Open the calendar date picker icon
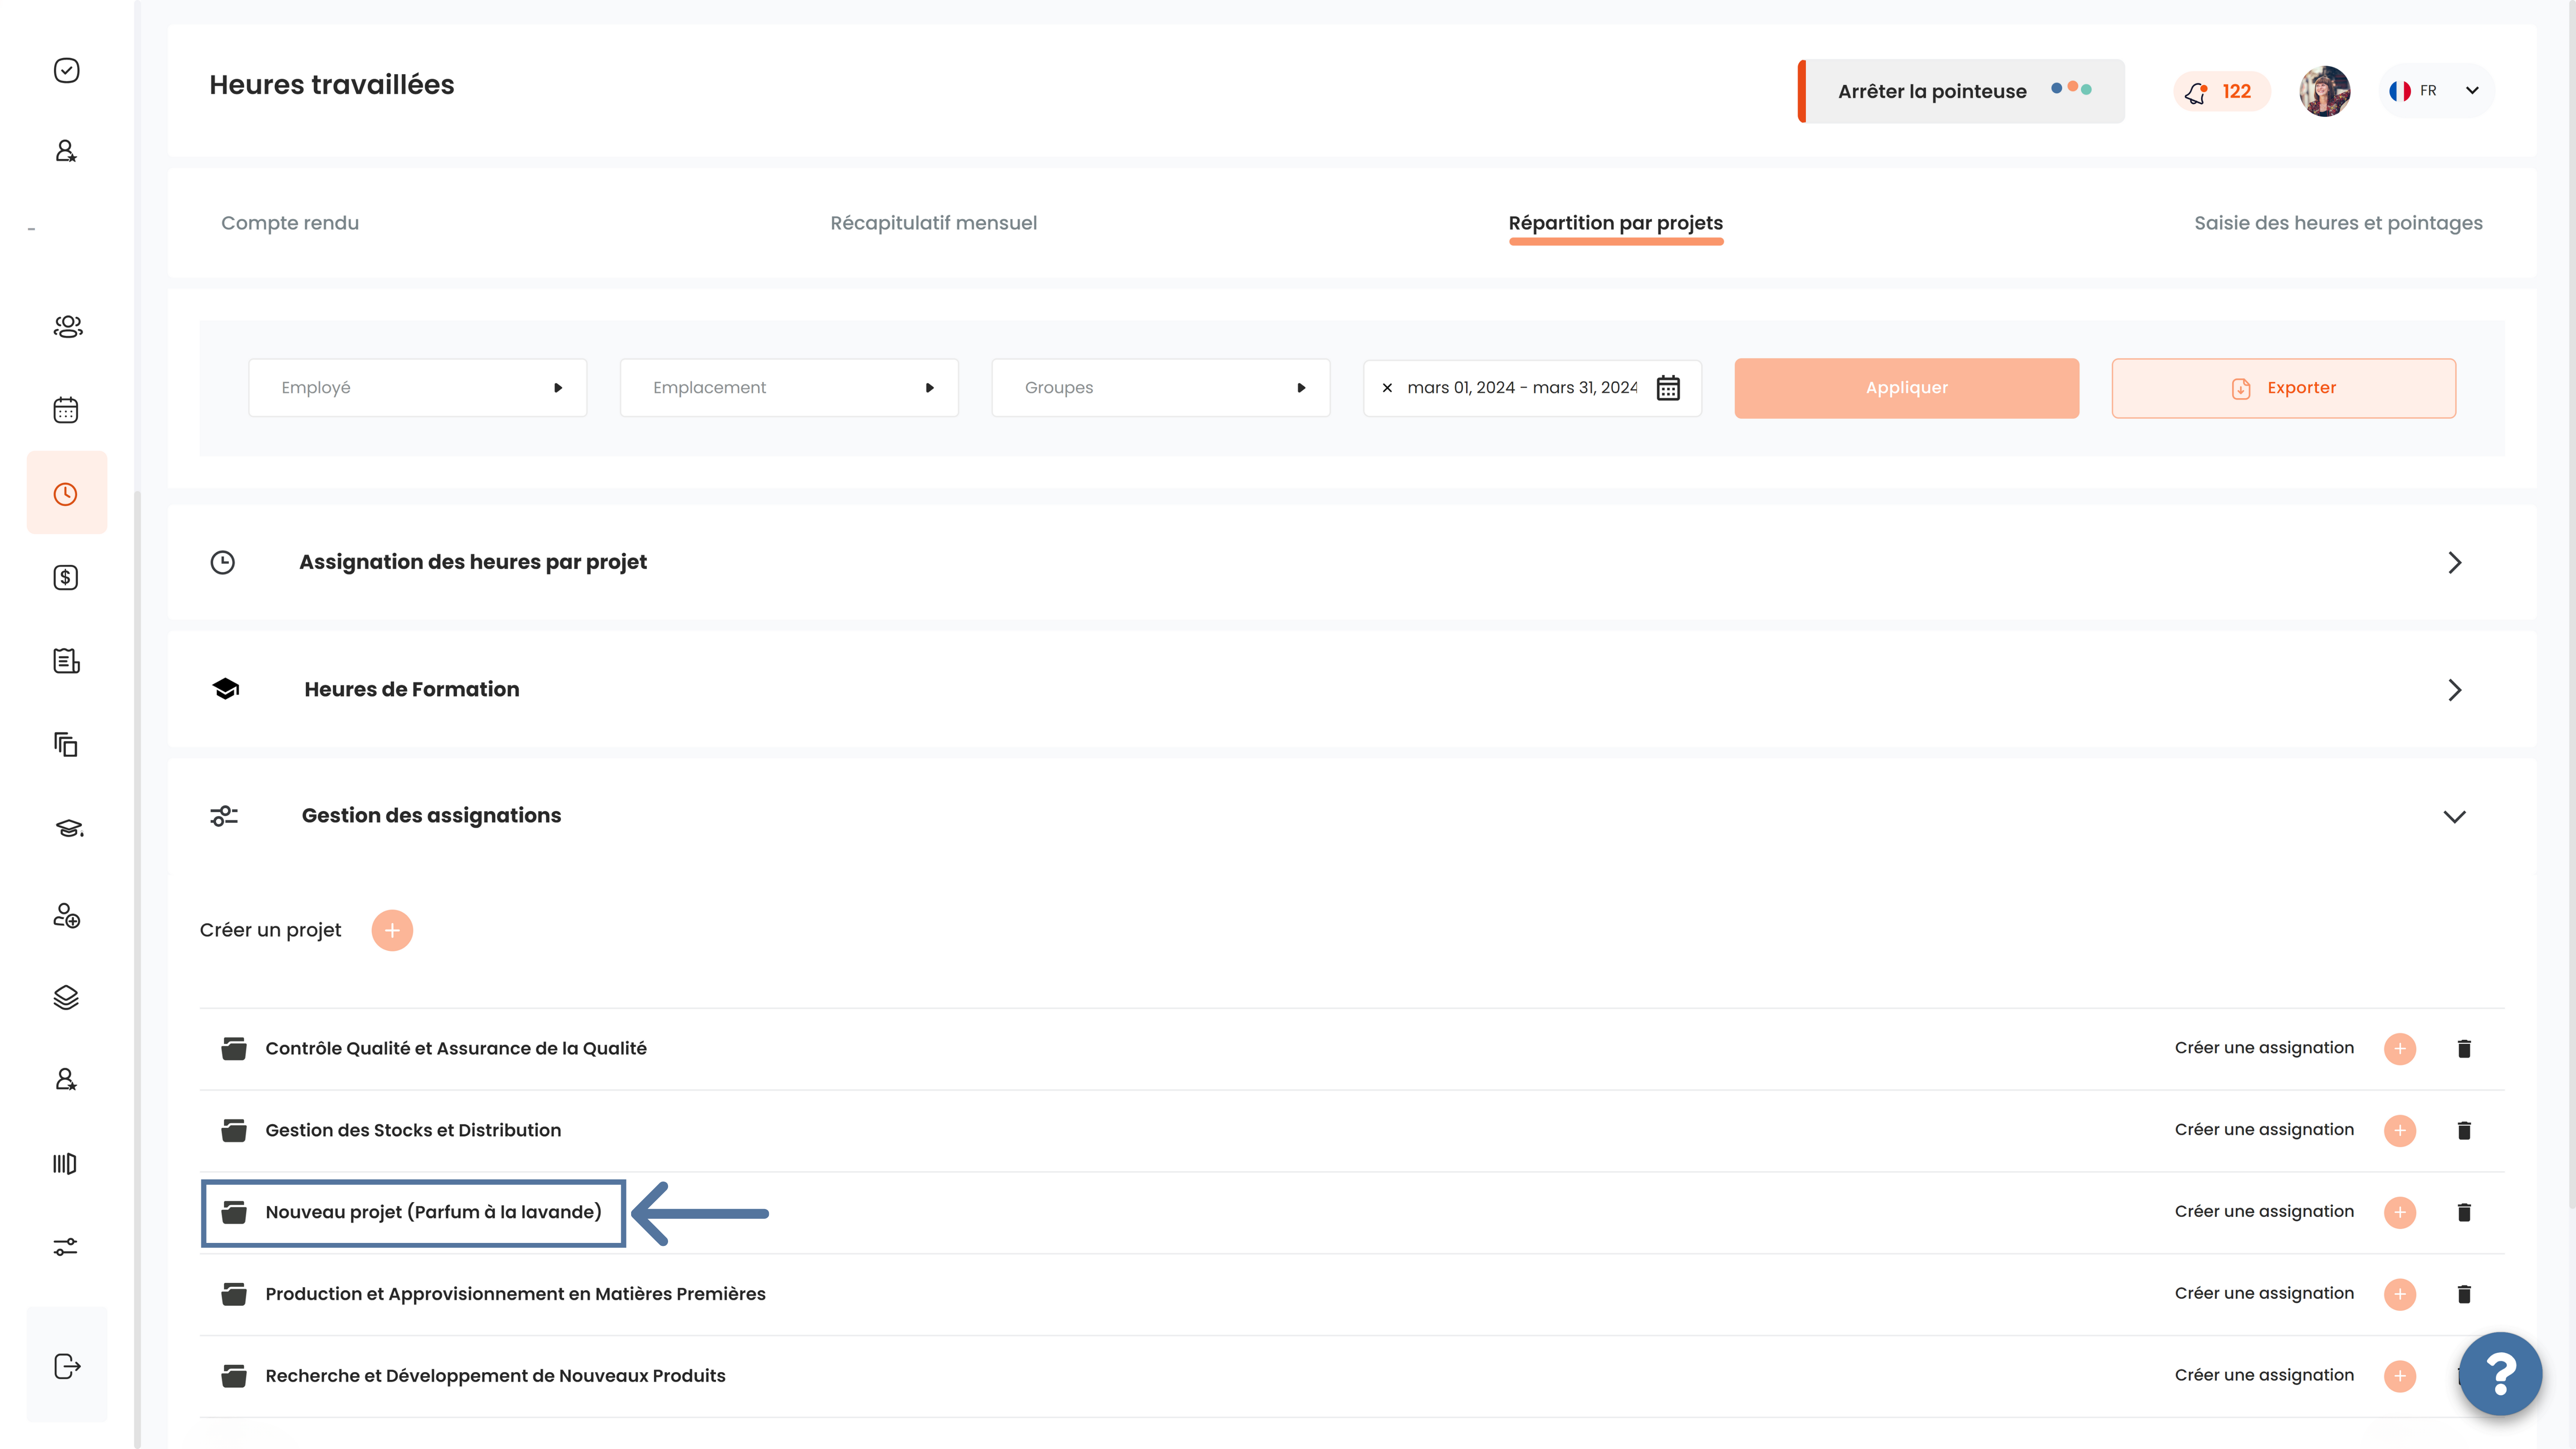The image size is (2576, 1449). pos(1668,388)
